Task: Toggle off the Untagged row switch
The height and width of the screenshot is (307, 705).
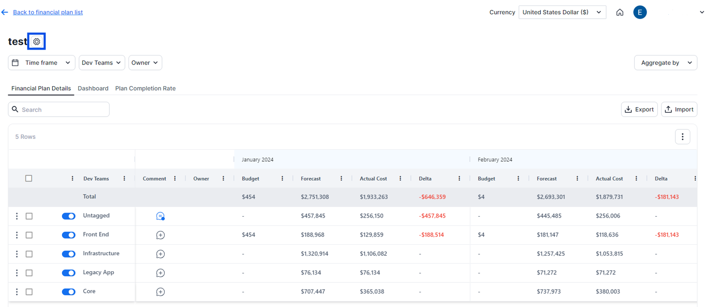Action: pos(68,216)
